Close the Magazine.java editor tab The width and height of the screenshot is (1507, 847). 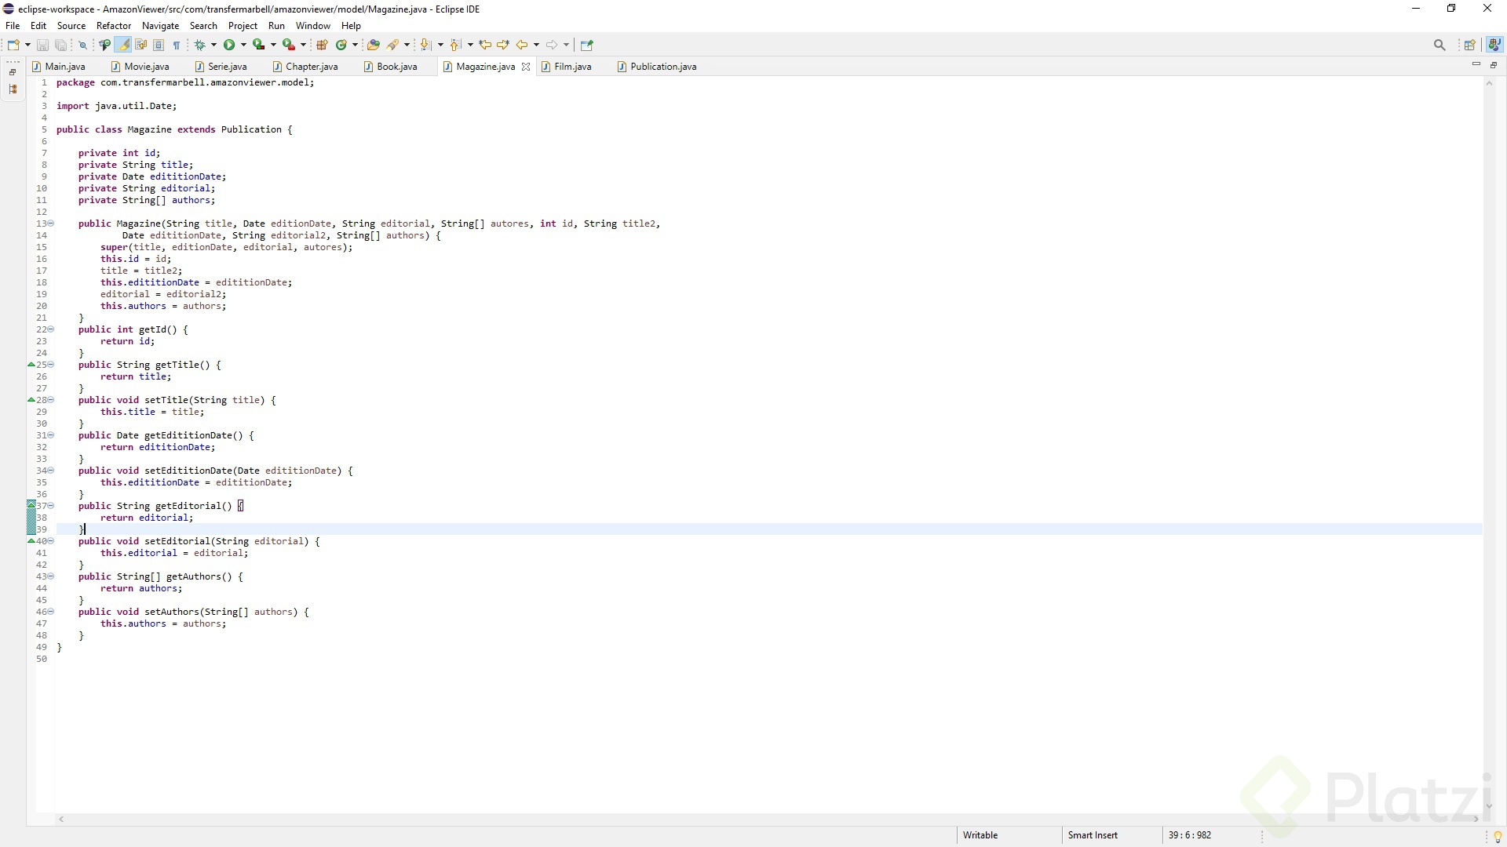(526, 67)
